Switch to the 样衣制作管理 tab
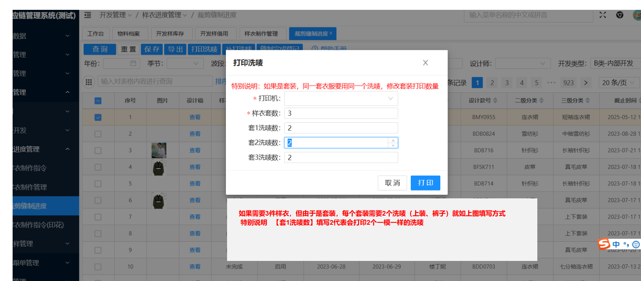Screen dimensions: 641x281 point(261,34)
